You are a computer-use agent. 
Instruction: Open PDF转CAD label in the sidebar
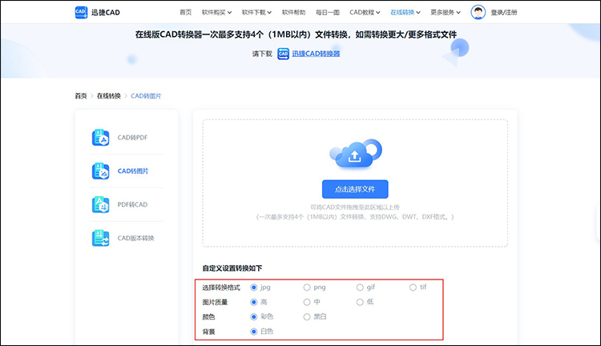point(132,204)
